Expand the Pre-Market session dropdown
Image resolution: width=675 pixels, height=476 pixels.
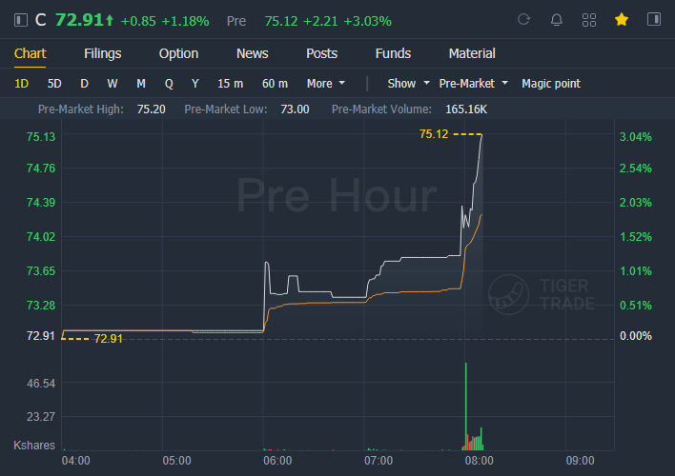[473, 84]
